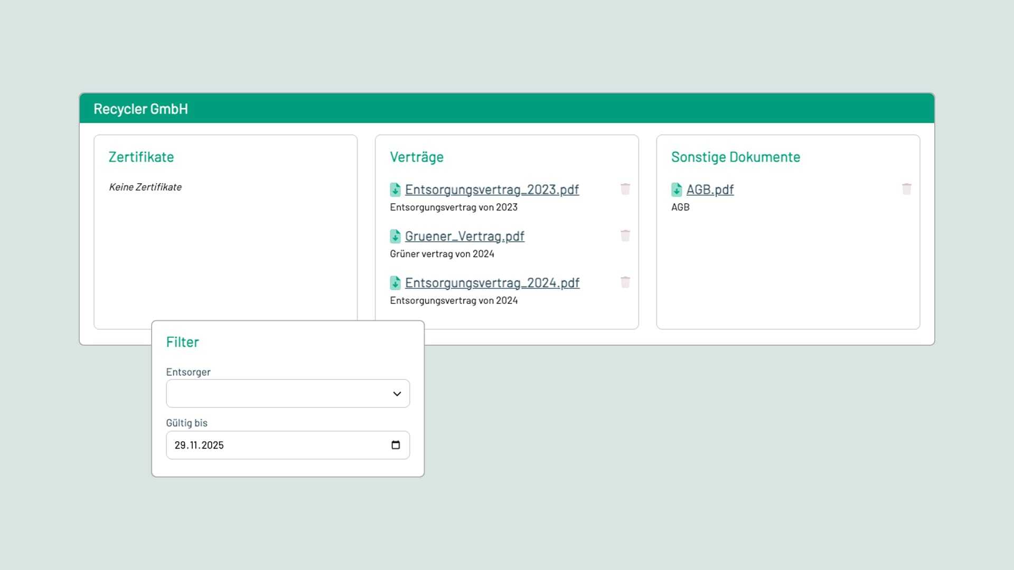Screen dimensions: 1014x570
Task: Open Gruener_Vertrag.pdf link
Action: click(464, 236)
